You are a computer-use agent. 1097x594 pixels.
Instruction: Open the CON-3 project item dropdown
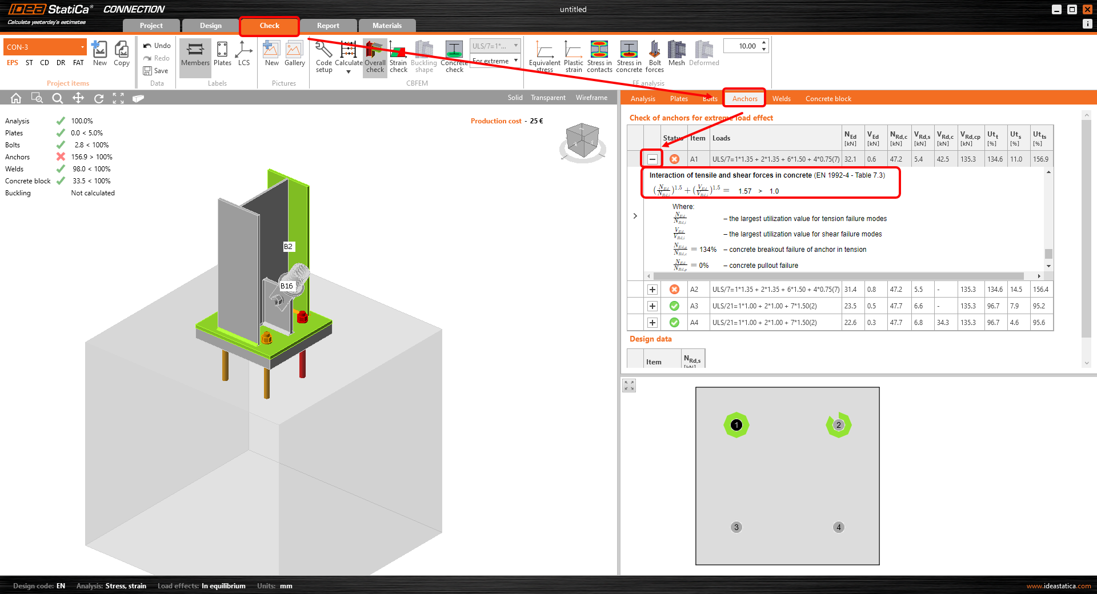pos(81,46)
